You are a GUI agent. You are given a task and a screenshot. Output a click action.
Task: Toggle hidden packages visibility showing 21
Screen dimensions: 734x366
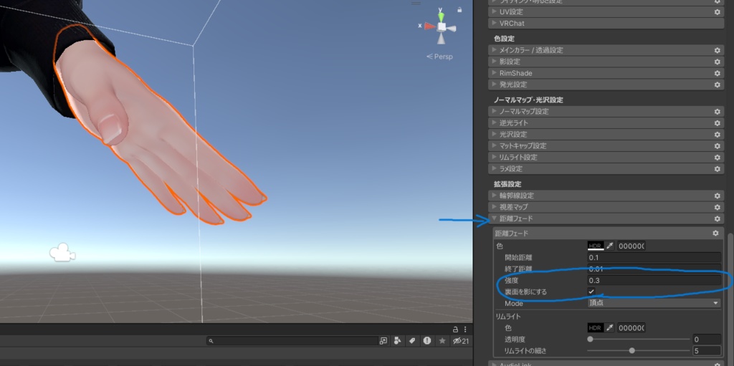[x=461, y=341]
